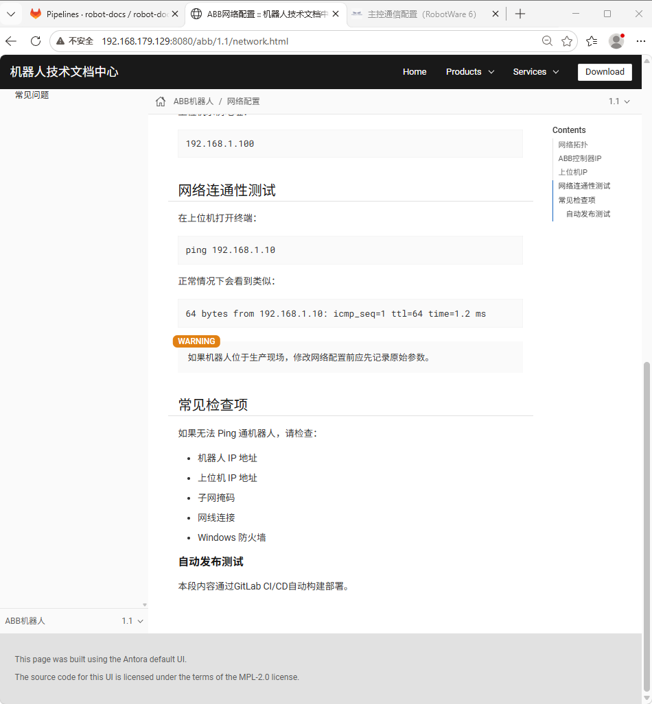Viewport: 652px width, 704px height.
Task: Click the page vertical scrollbar thumb
Action: [x=647, y=526]
